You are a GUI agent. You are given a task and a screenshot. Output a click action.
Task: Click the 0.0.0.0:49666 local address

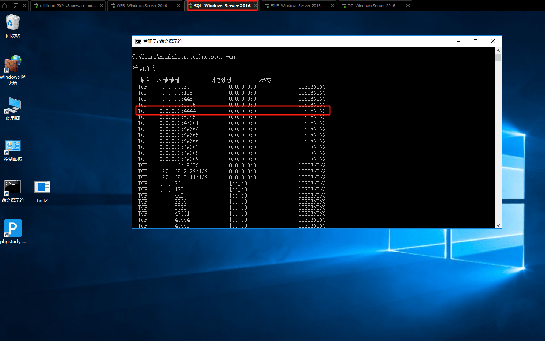[x=179, y=141]
